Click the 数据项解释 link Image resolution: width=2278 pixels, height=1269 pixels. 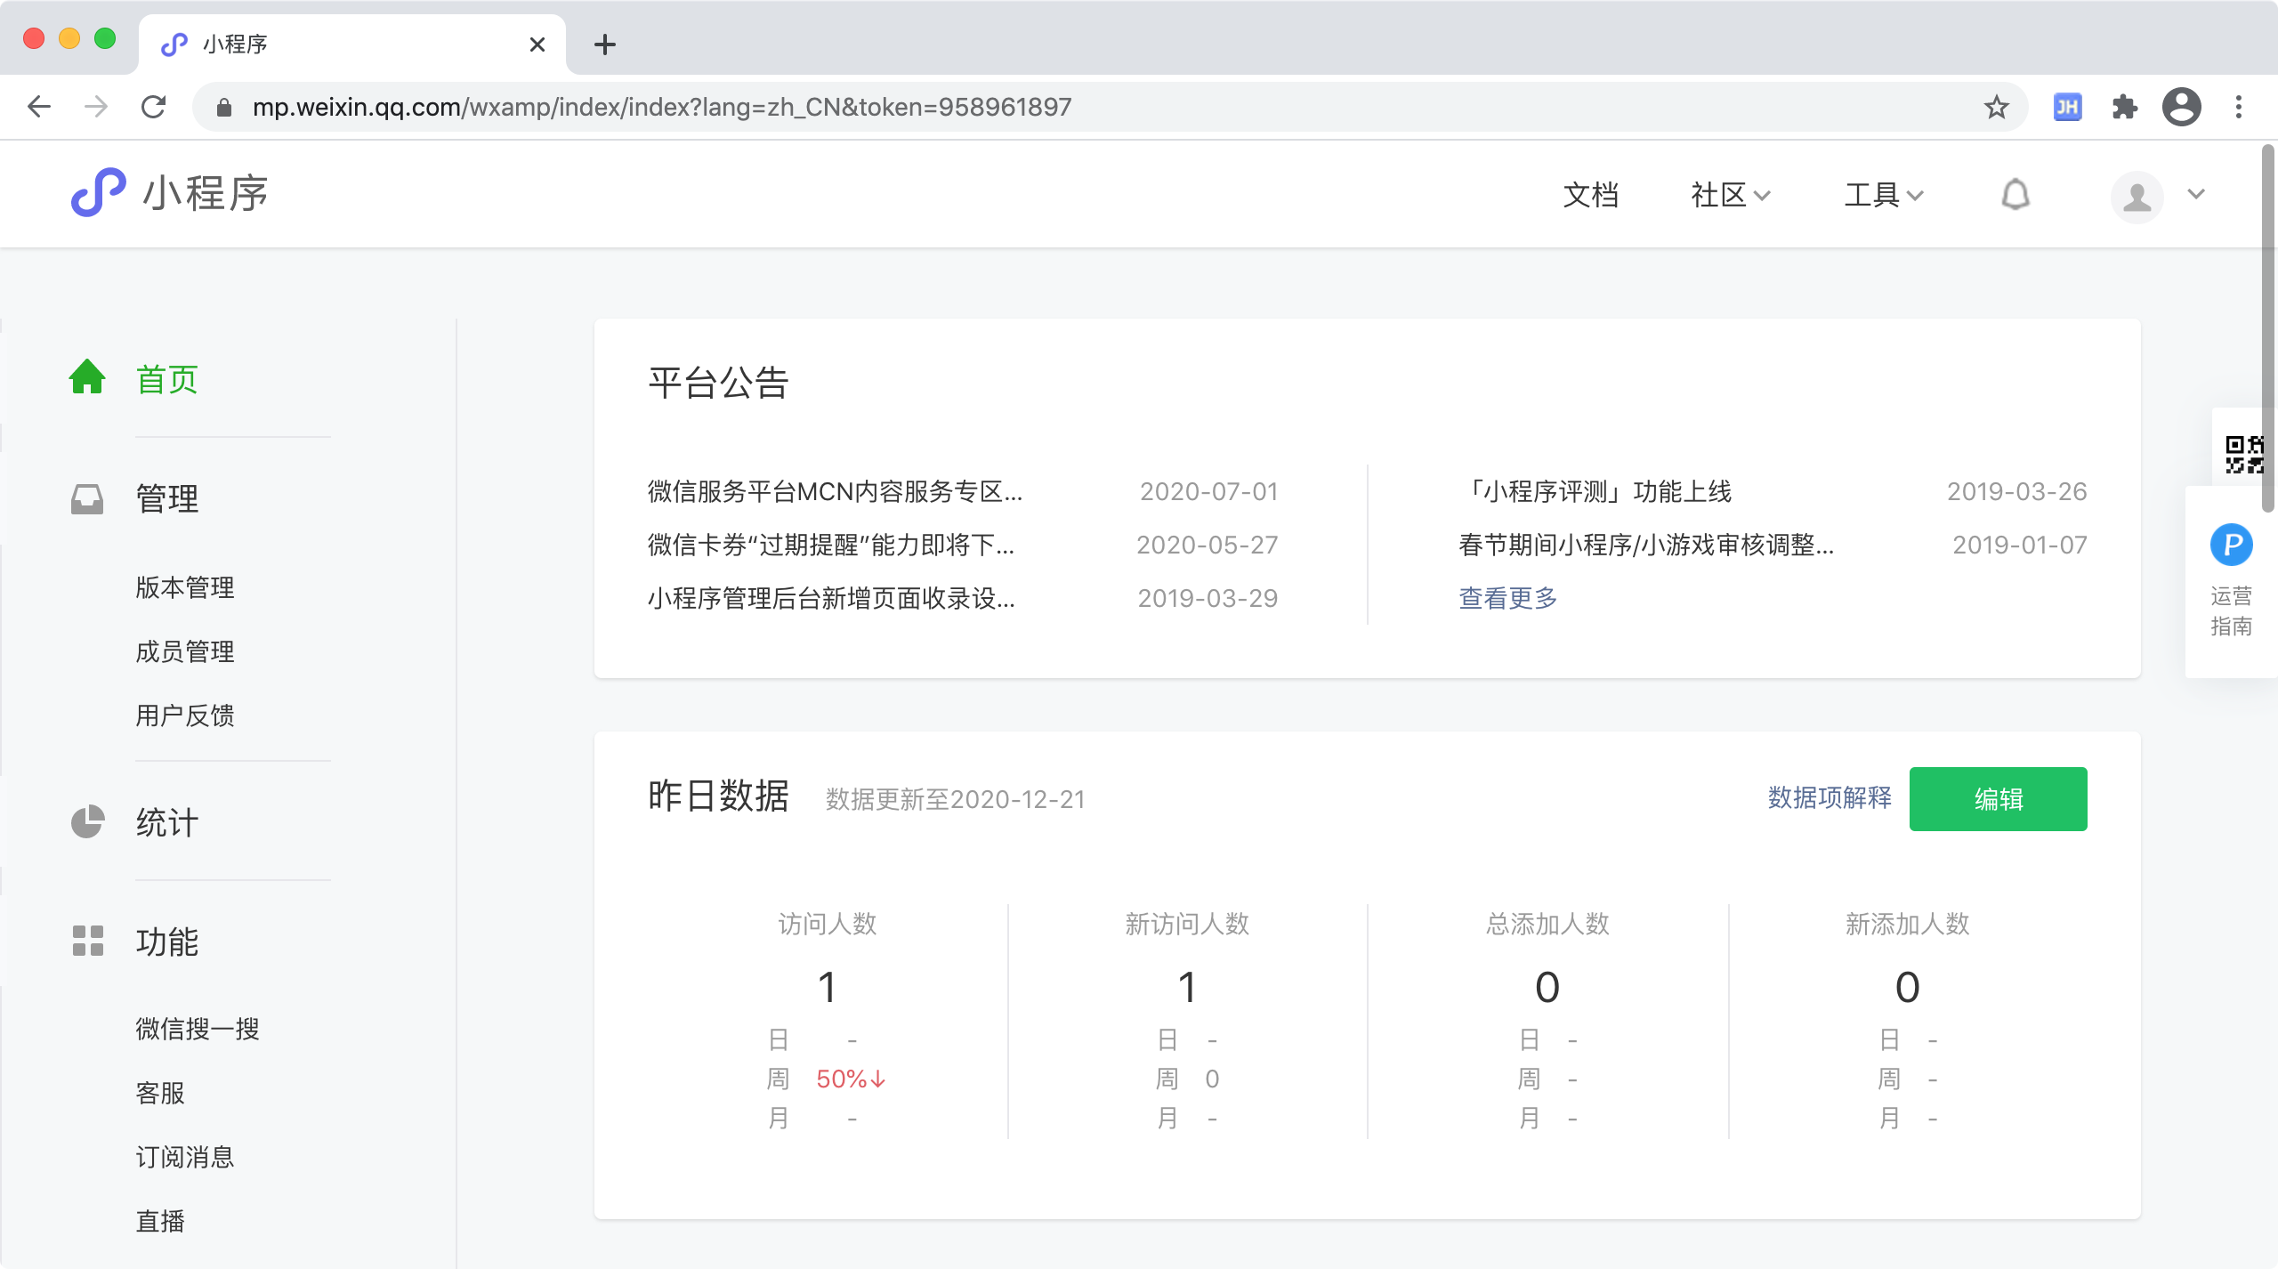(x=1830, y=798)
